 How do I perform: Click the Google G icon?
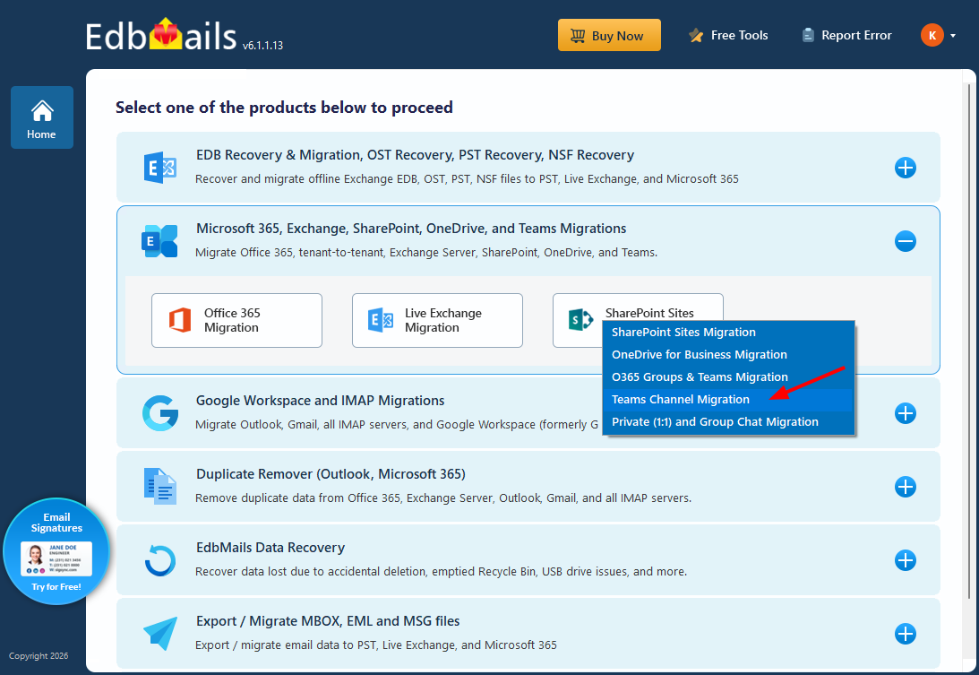click(x=159, y=413)
